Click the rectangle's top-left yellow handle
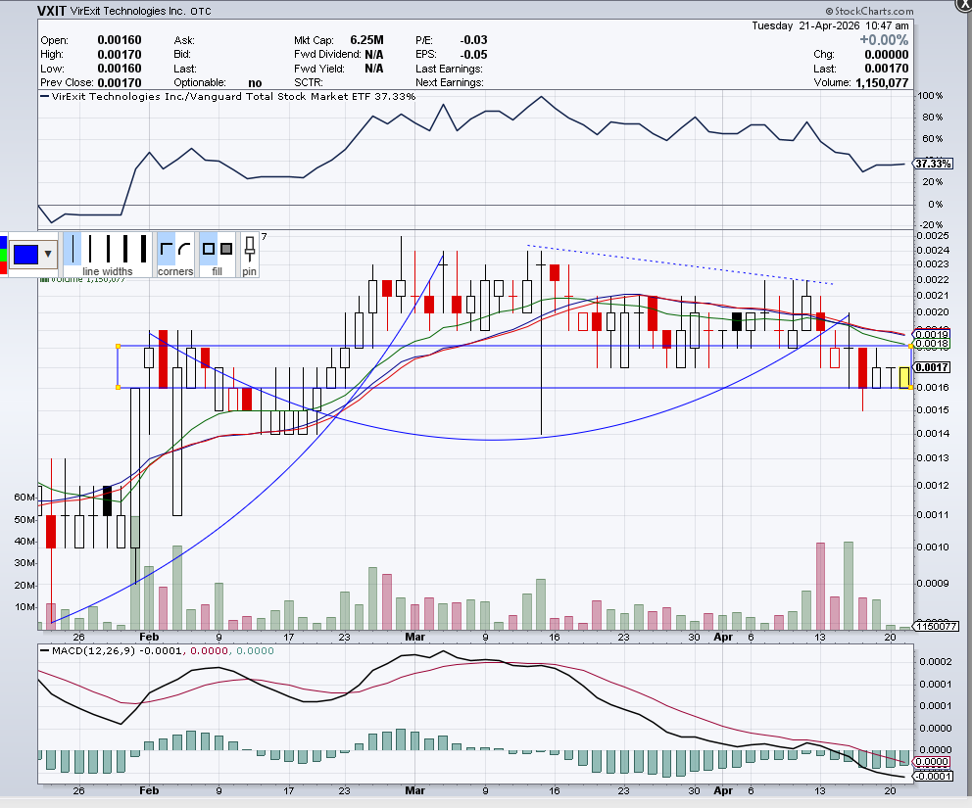This screenshot has width=972, height=808. tap(118, 346)
